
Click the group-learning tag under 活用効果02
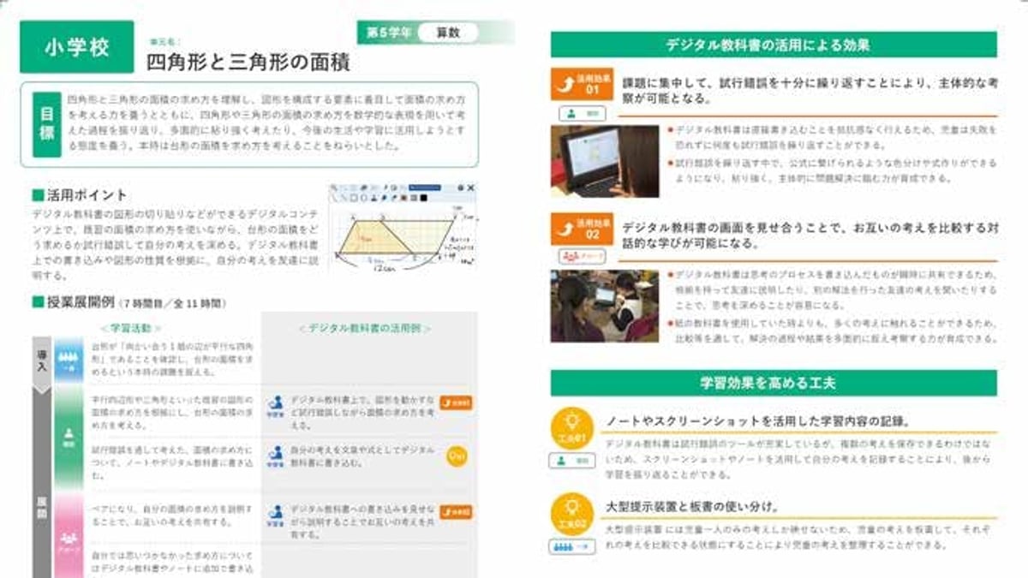[x=582, y=256]
